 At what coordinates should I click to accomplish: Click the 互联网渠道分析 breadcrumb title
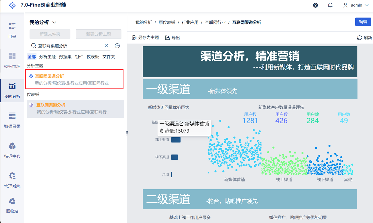[247, 22]
